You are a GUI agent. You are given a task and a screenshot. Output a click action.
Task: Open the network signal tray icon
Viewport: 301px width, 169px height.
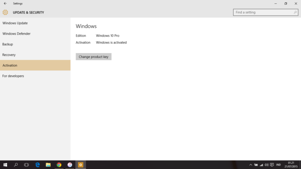(261, 165)
